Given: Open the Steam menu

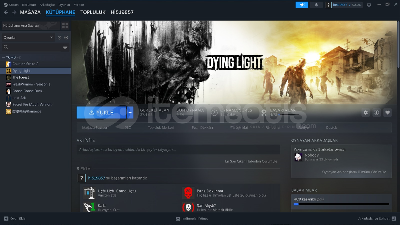Looking at the screenshot, I should point(14,5).
